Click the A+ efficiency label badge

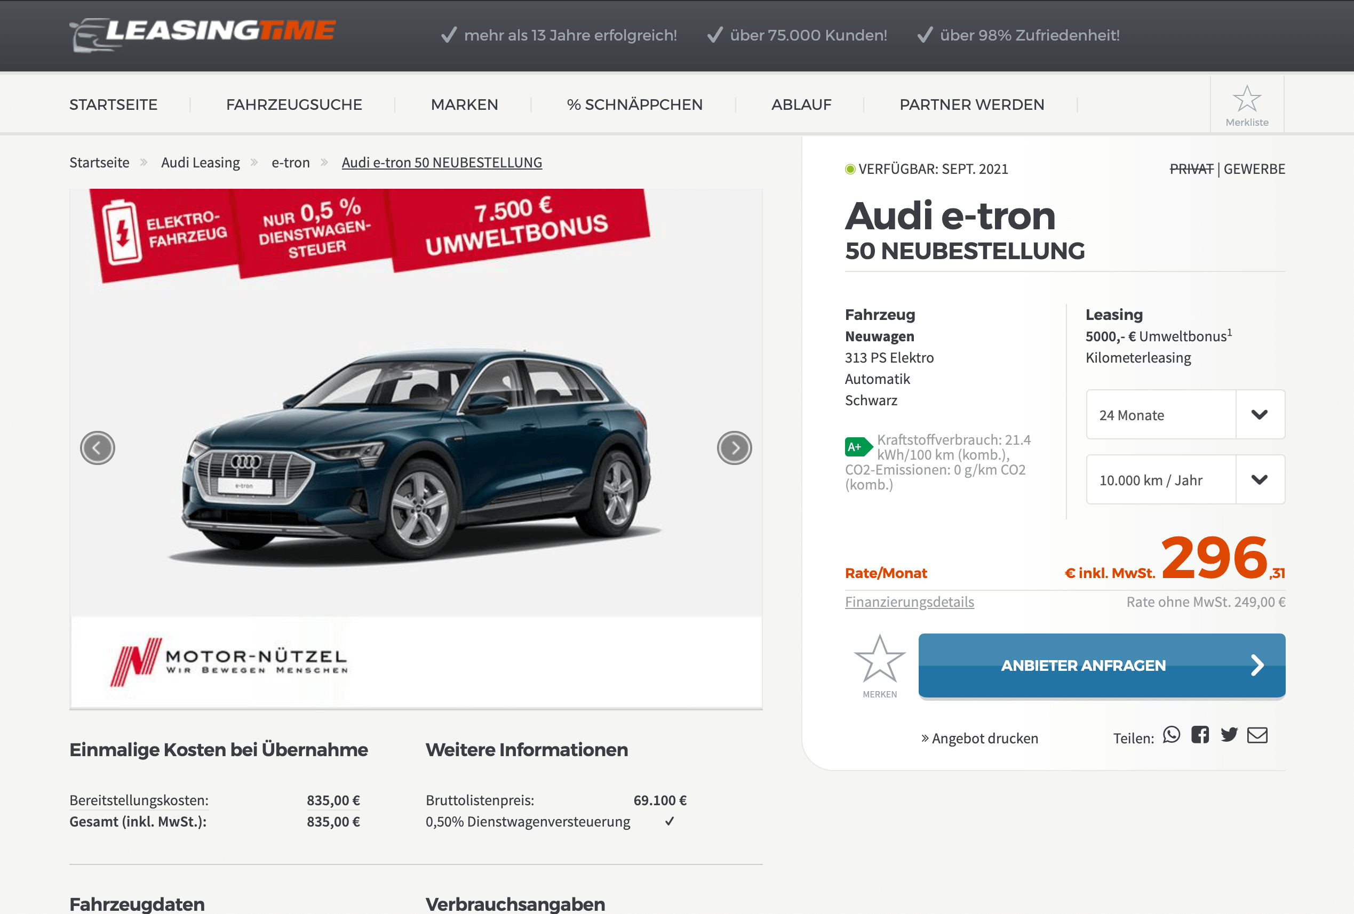pos(858,447)
